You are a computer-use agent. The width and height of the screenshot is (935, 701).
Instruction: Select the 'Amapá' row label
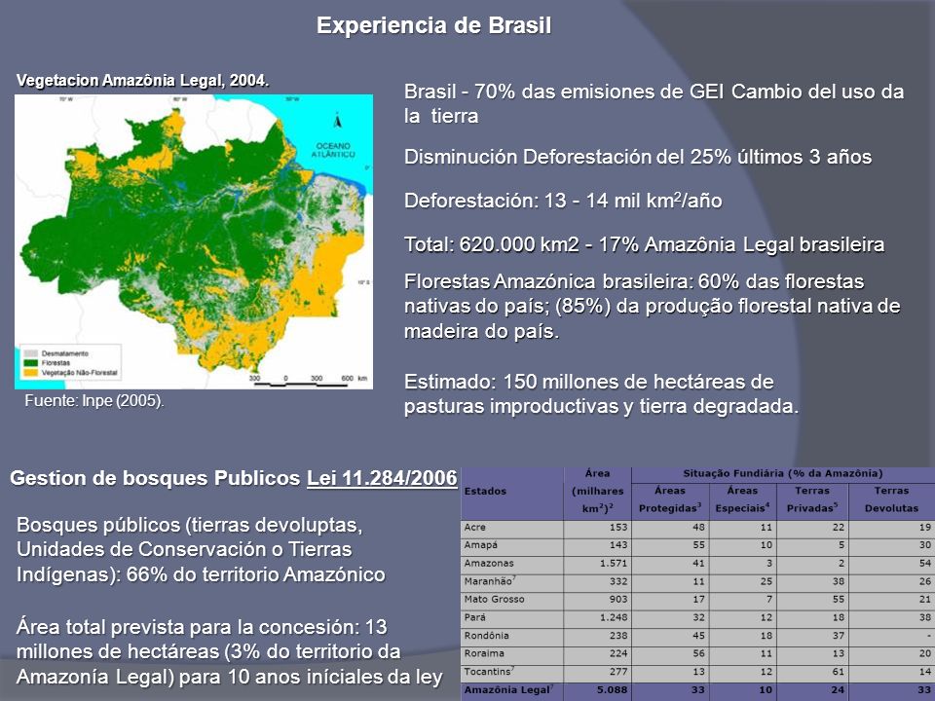[x=480, y=545]
